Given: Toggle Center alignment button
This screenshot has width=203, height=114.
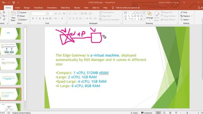Looking at the screenshot, I should pyautogui.click(x=73, y=18).
